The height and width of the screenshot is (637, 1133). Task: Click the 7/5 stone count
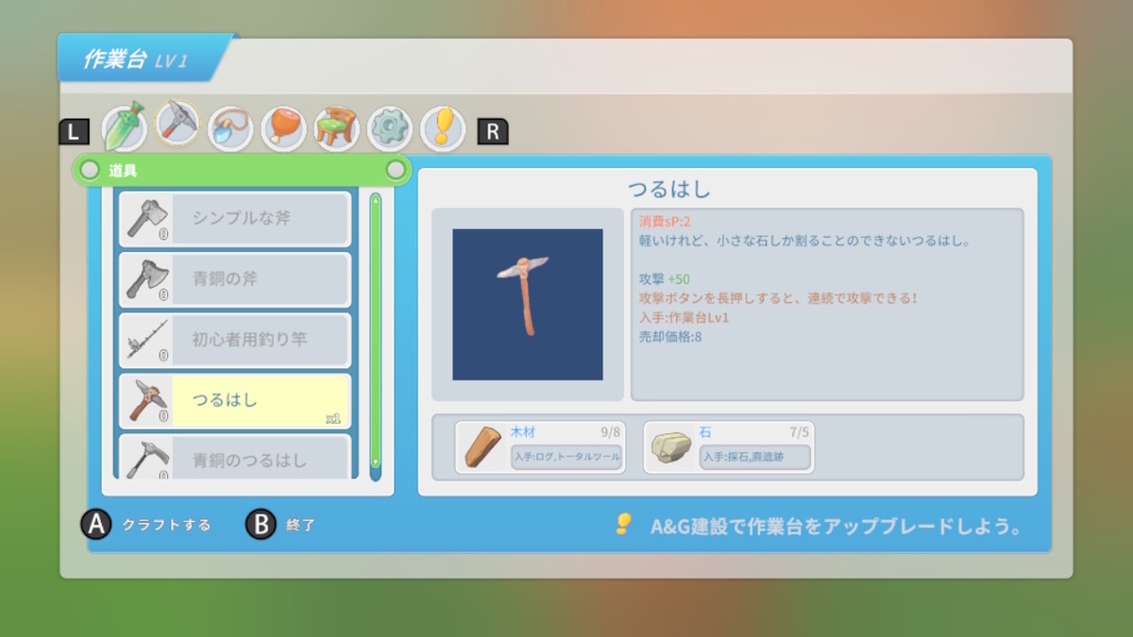tap(799, 432)
